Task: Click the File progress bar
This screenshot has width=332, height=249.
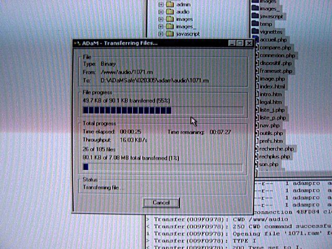Action: pyautogui.click(x=163, y=110)
